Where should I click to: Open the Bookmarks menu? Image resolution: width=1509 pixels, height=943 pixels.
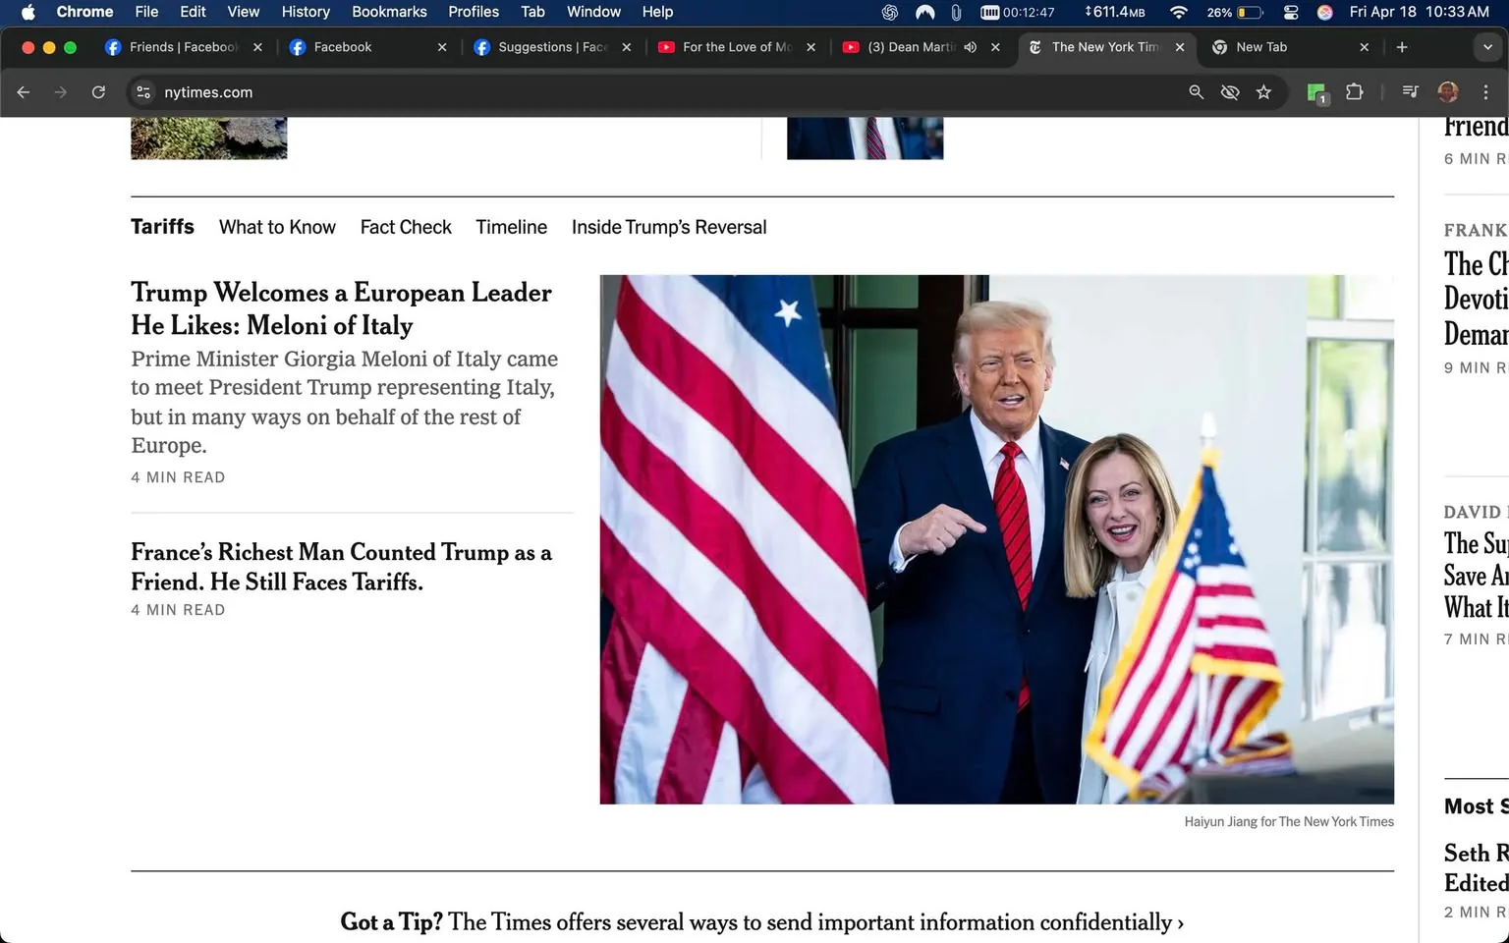pos(389,12)
